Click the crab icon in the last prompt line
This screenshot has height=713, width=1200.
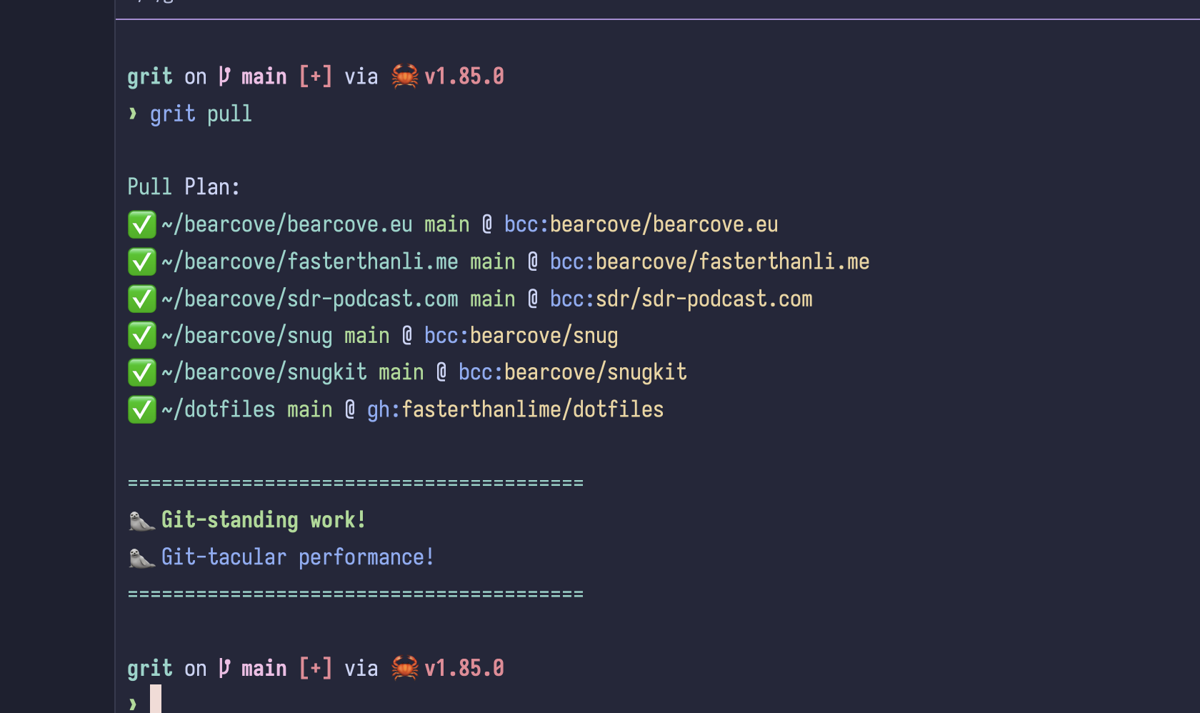pyautogui.click(x=404, y=667)
